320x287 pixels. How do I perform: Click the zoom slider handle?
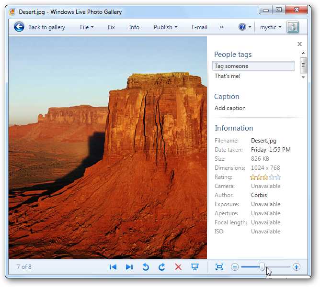click(x=262, y=267)
